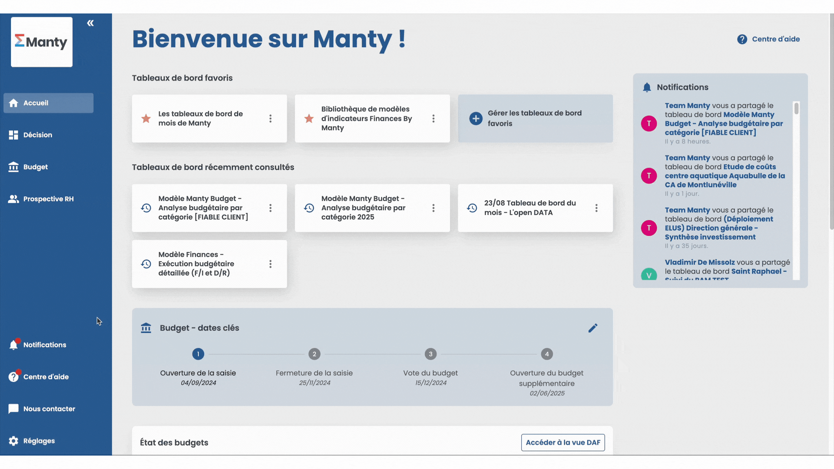Click the main page vertical scrollbar
834x469 pixels.
[831, 122]
